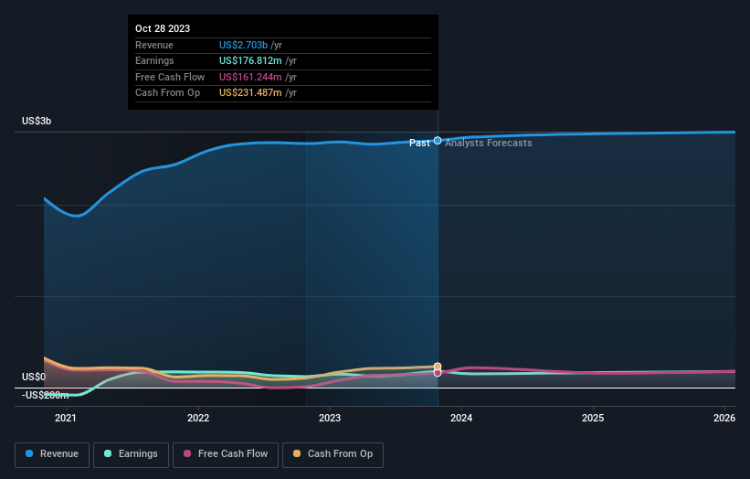Viewport: 750px width, 479px height.
Task: Click the Past label on chart
Action: [419, 144]
